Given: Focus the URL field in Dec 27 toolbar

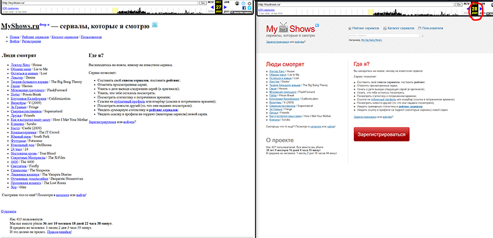Looking at the screenshot, I should pos(100,3).
